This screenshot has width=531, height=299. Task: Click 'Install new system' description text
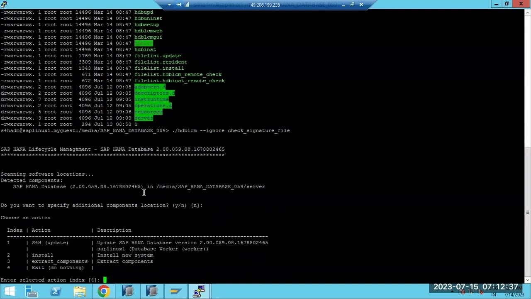click(125, 255)
